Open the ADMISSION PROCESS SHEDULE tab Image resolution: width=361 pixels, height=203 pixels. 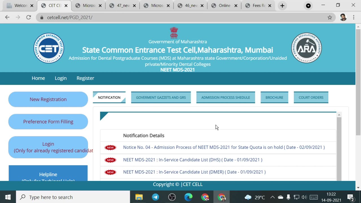[226, 98]
